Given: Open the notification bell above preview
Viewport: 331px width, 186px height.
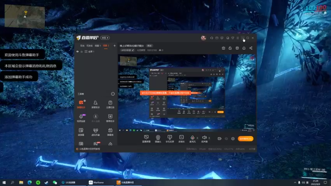Looking at the screenshot, I should (244, 48).
